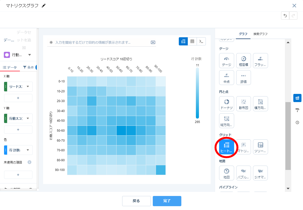Switch to table view mode
This screenshot has width=303, height=210.
pos(192,41)
